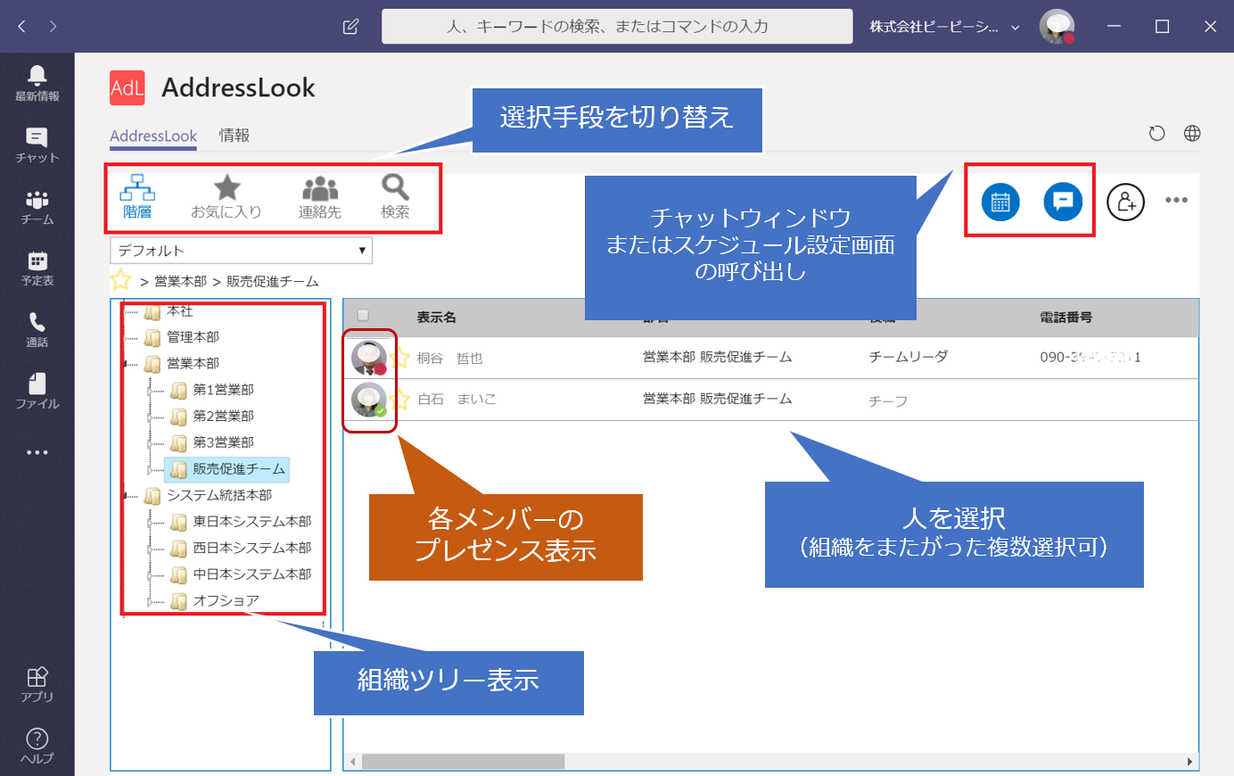Viewport: 1234px width, 776px height.
Task: Go forward with the right arrow
Action: click(53, 27)
